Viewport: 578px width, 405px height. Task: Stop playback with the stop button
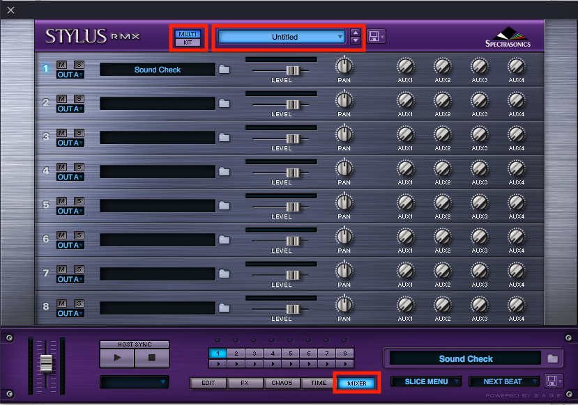click(x=152, y=358)
